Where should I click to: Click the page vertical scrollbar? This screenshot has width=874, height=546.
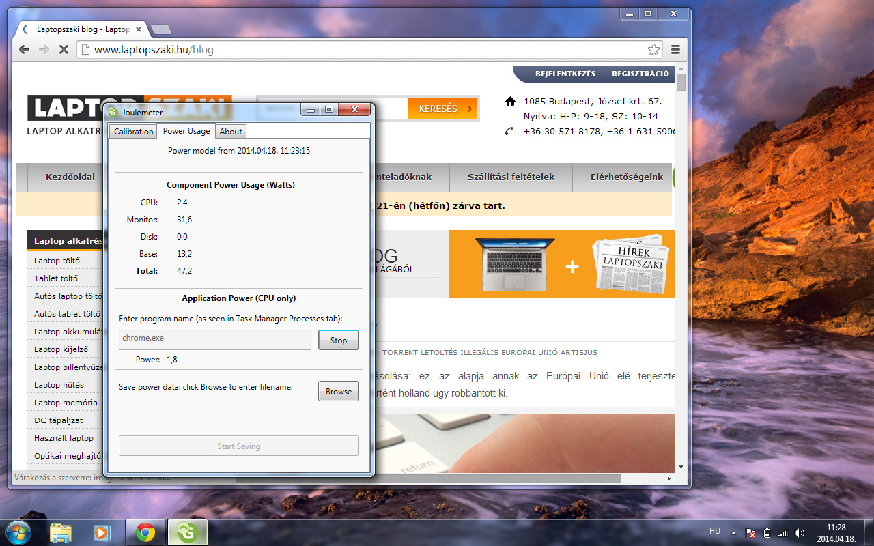click(x=681, y=273)
